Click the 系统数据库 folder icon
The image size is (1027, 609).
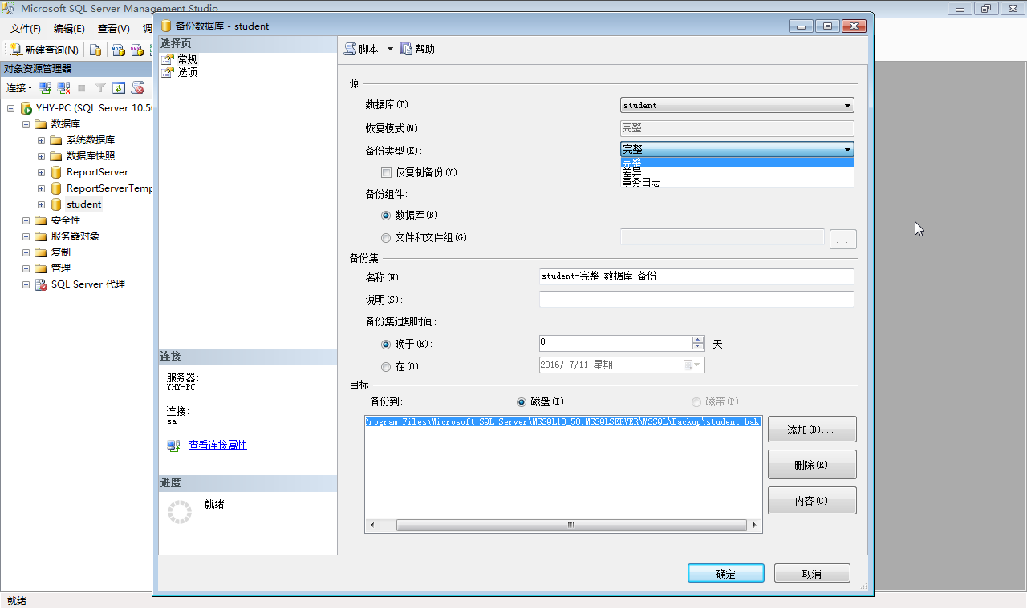pos(56,140)
